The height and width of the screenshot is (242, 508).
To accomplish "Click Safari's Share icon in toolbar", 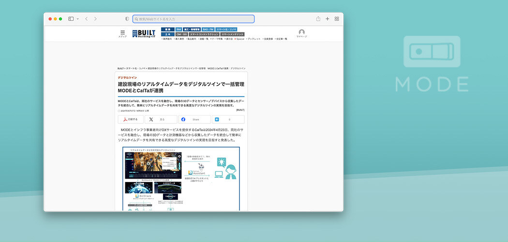I will point(318,19).
